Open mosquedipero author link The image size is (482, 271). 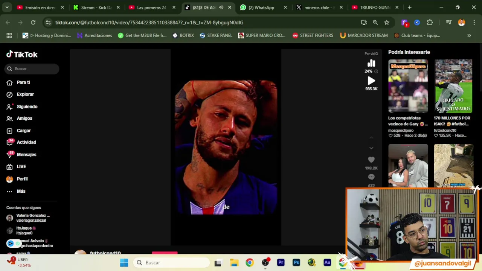point(401,130)
